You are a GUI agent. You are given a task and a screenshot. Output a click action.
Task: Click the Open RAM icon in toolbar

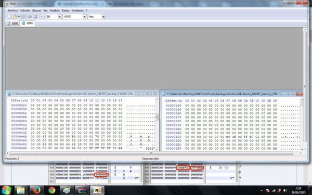pos(30,17)
